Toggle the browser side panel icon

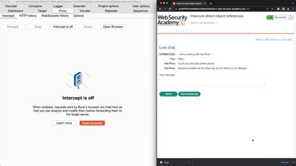[283, 9]
